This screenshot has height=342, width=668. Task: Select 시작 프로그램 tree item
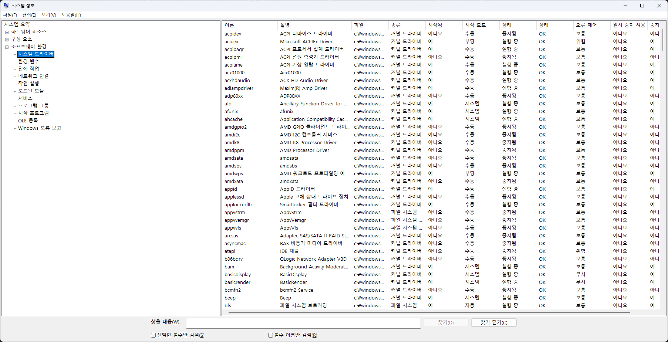(33, 113)
